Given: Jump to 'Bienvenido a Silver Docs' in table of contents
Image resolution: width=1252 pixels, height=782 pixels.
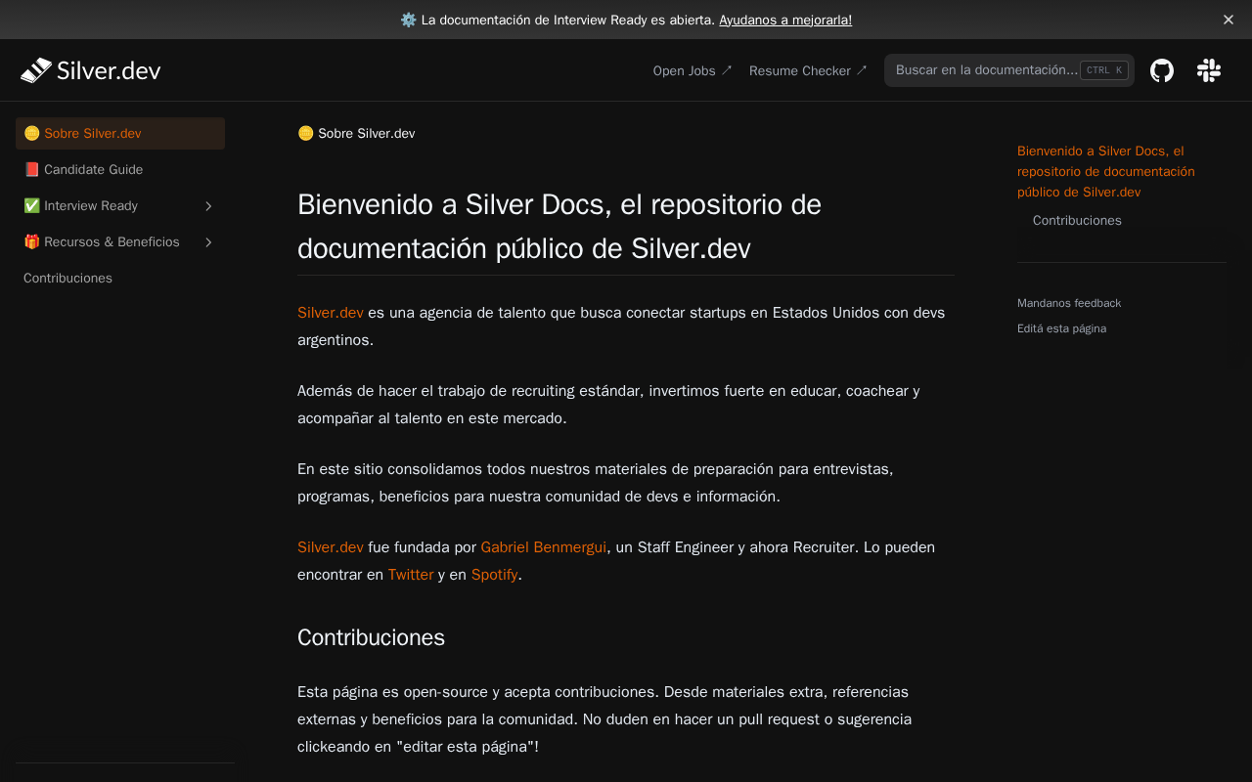Looking at the screenshot, I should coord(1106,172).
